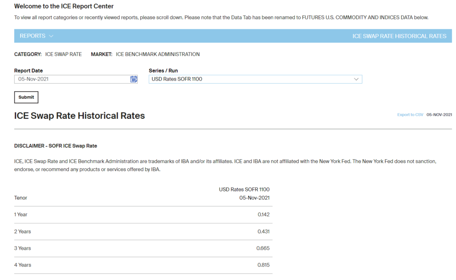This screenshot has width=456, height=280.
Task: Select the 2 Years tenor row label
Action: point(22,231)
